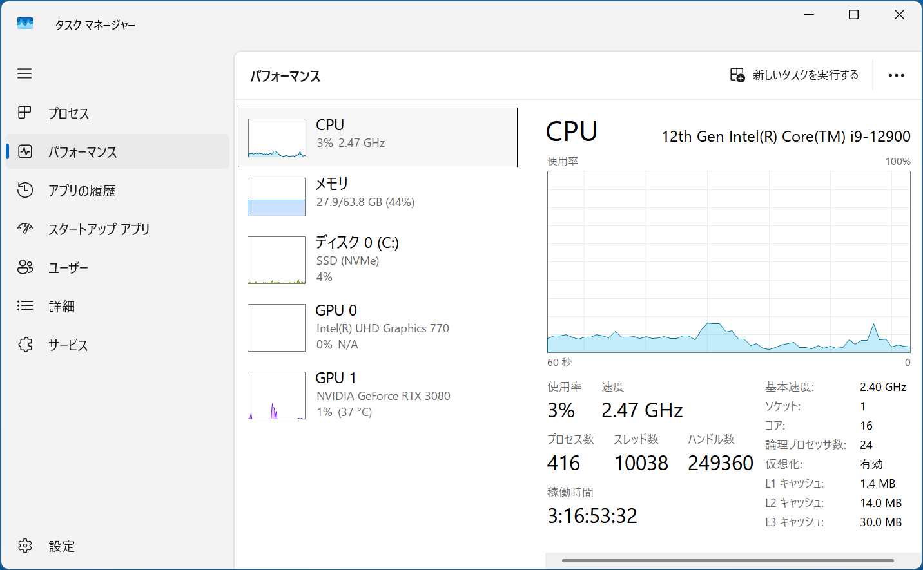The width and height of the screenshot is (923, 570).
Task: Expand the three-dots more options menu
Action: 896,75
